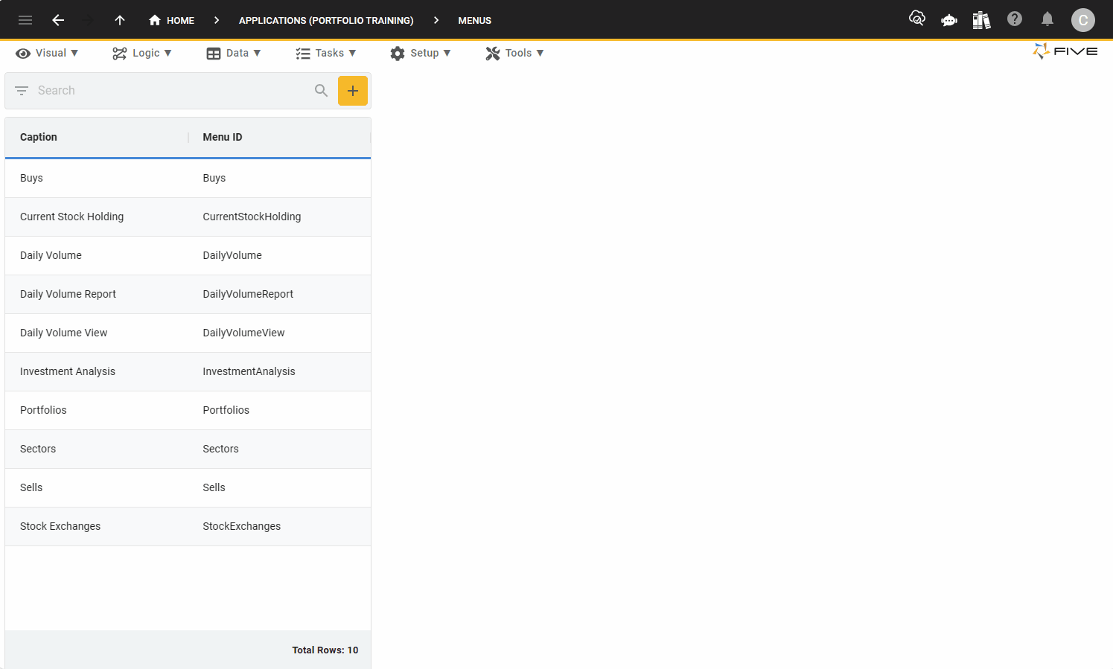Open the cloud deploy icon
The height and width of the screenshot is (669, 1113).
[x=917, y=19]
